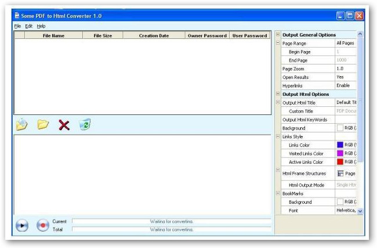Screen dimensions: 377x248
Task: Click the Owner Password column header
Action: 207,35
